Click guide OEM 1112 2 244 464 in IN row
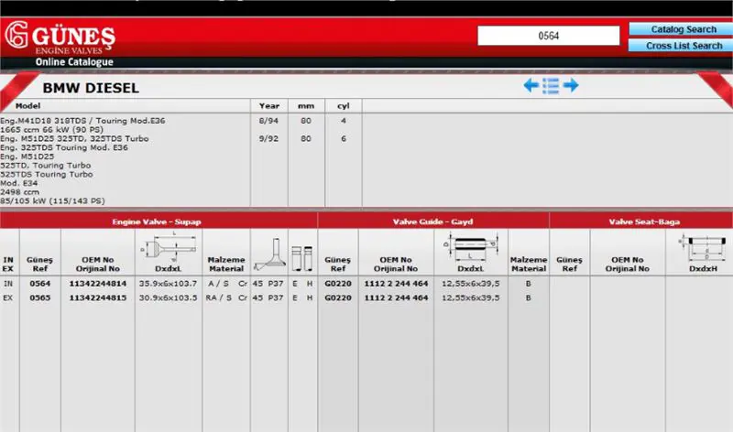The image size is (733, 432). tap(396, 284)
